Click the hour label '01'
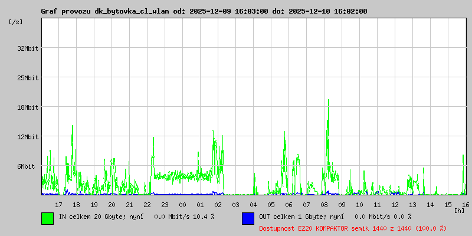Image resolution: width=472 pixels, height=236 pixels. 200,205
